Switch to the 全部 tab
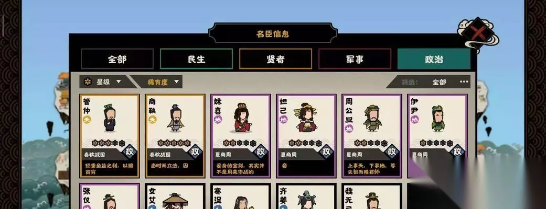546x209 pixels. point(117,59)
